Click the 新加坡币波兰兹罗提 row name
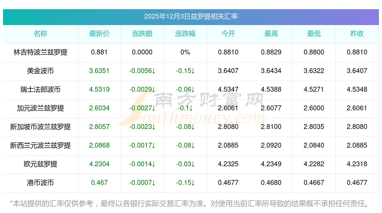Viewport: 382px width, 213px height. pos(40,127)
